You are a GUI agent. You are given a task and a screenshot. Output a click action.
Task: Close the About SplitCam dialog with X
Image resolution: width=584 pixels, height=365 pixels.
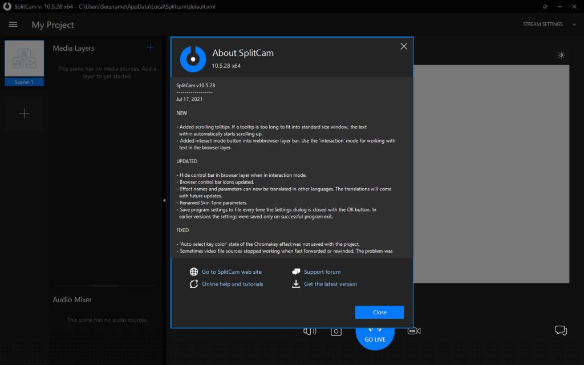coord(404,46)
